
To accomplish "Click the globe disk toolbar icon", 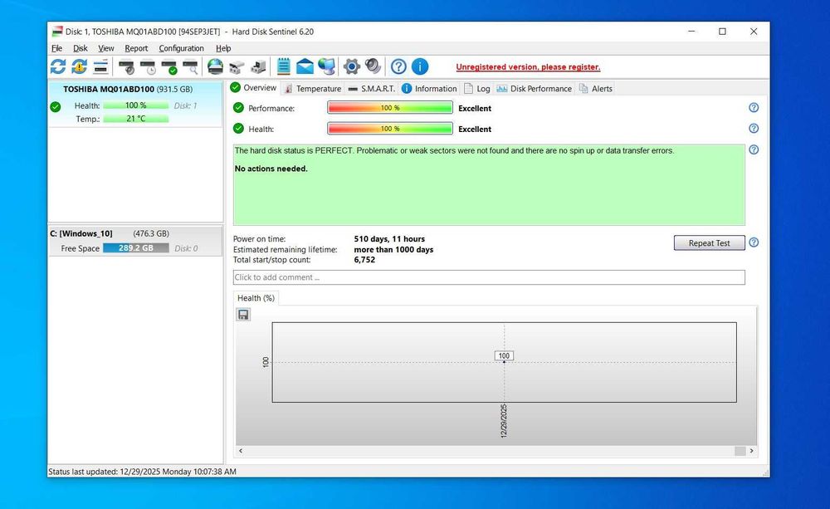I will point(216,66).
